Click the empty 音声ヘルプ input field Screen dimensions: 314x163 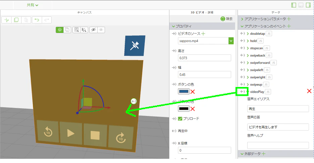[x=278, y=145]
